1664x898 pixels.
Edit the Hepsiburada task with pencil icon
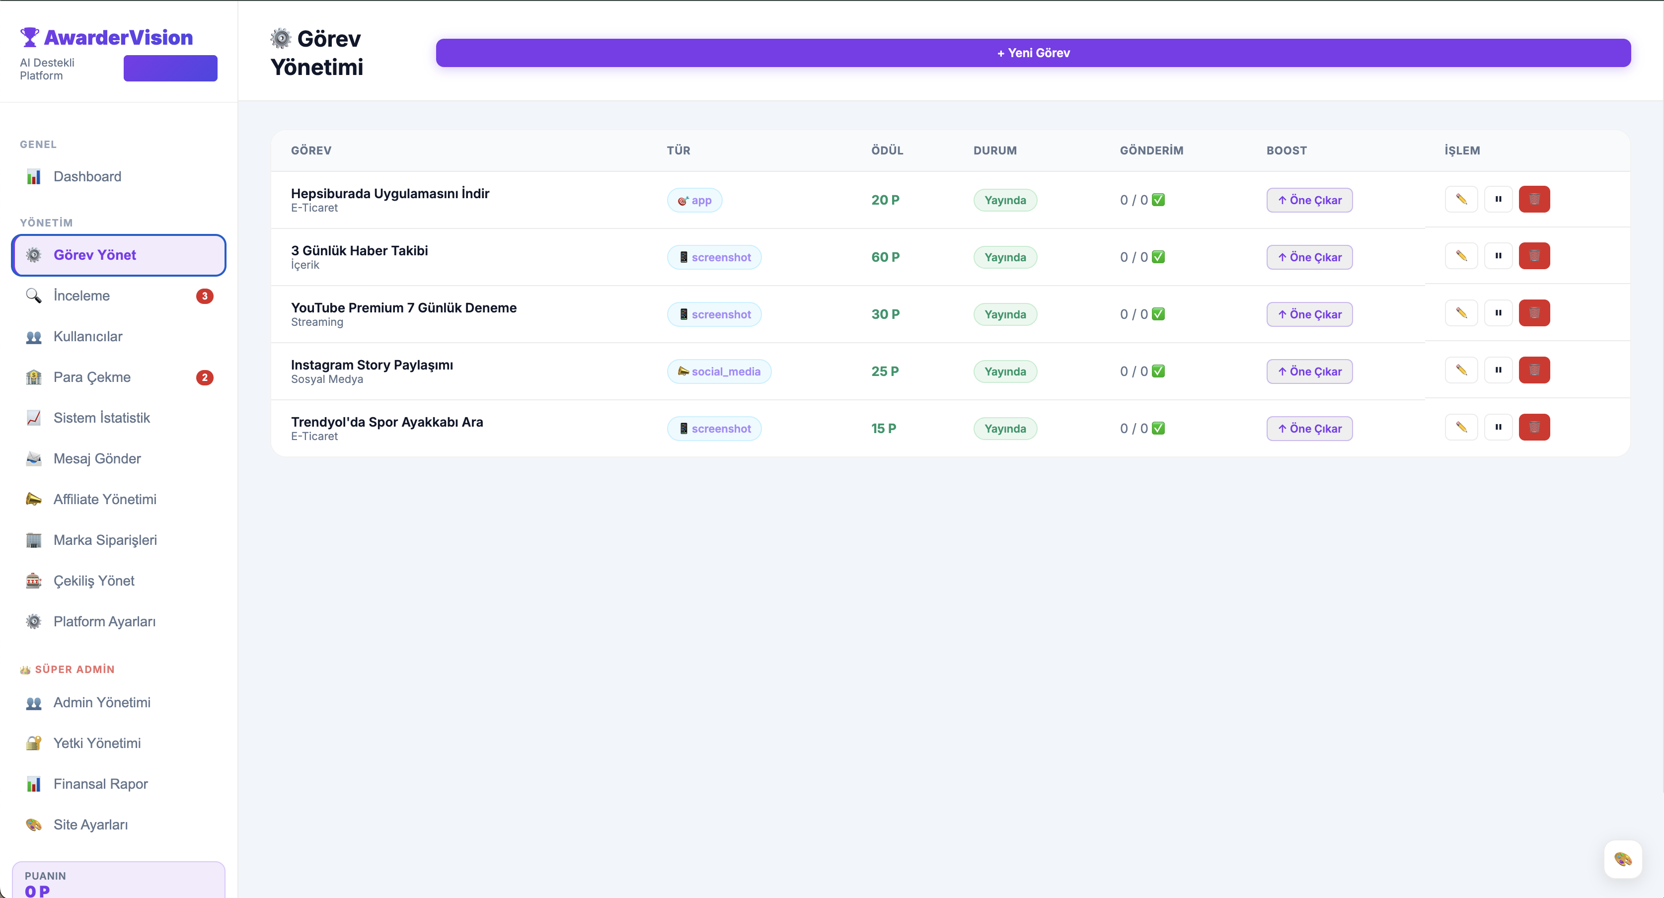coord(1461,199)
